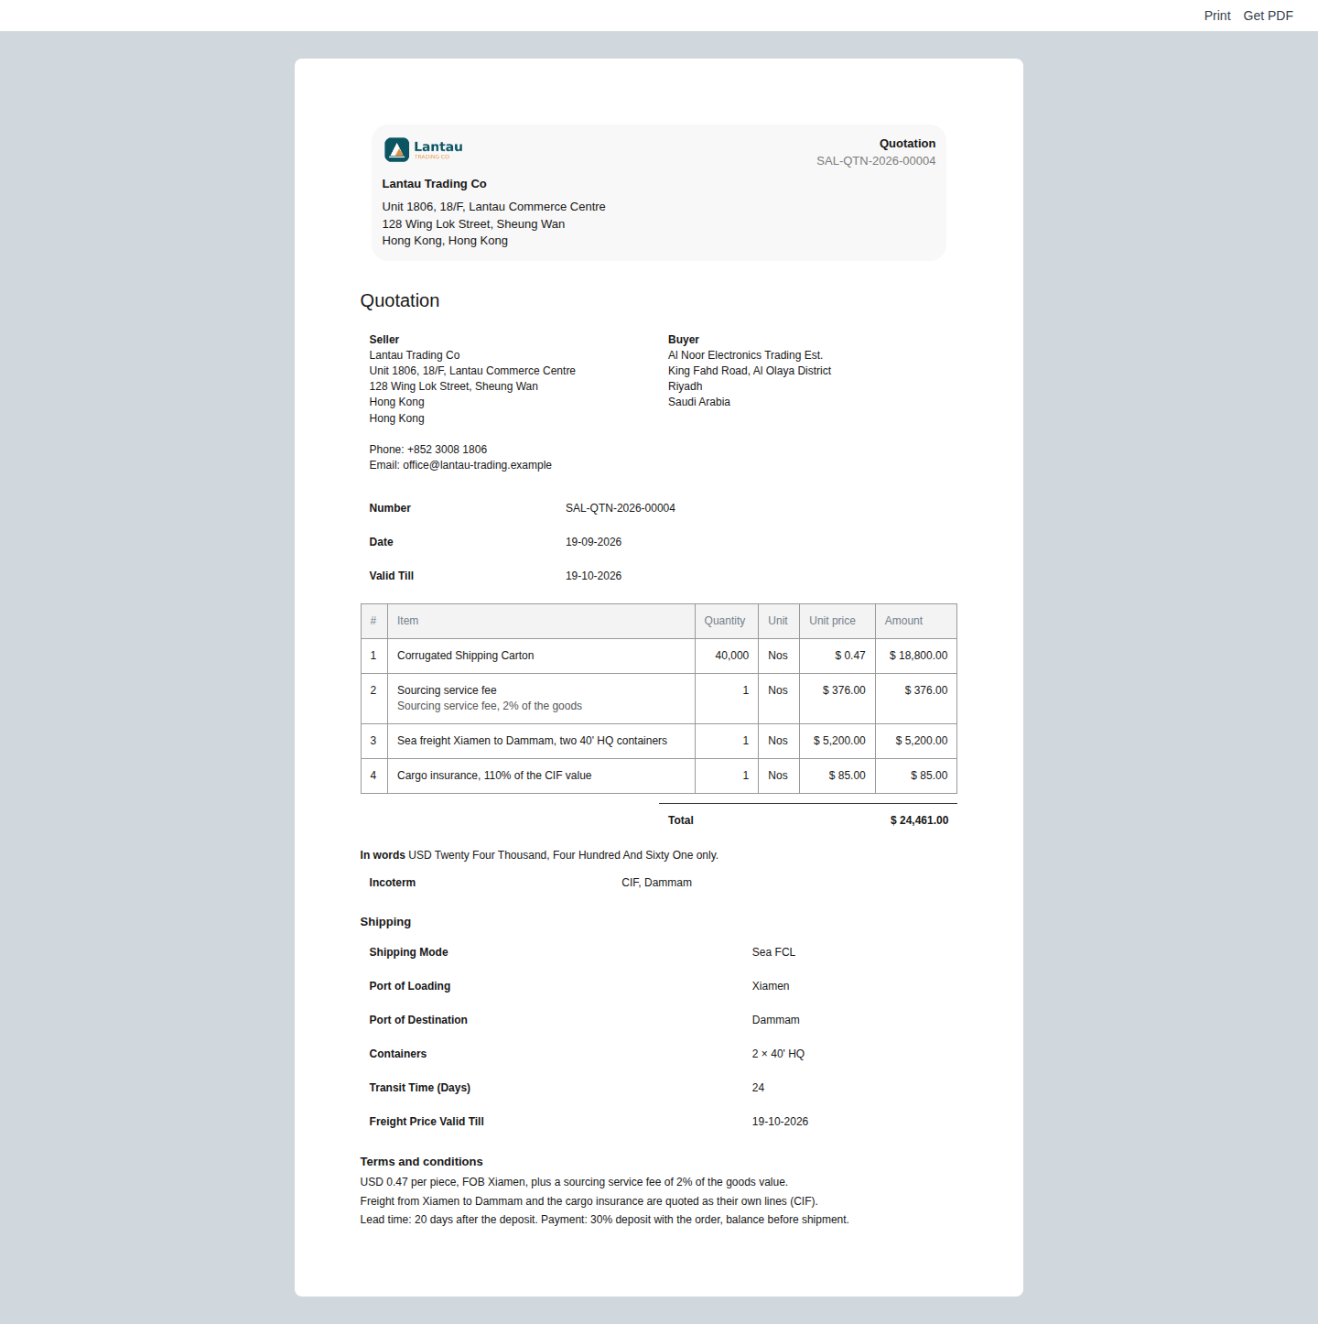
Task: Click the amount $ 18,800.00 cell
Action: [916, 656]
